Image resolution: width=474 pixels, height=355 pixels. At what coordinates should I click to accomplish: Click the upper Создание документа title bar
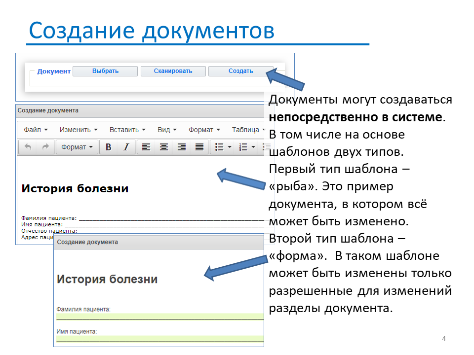point(141,111)
